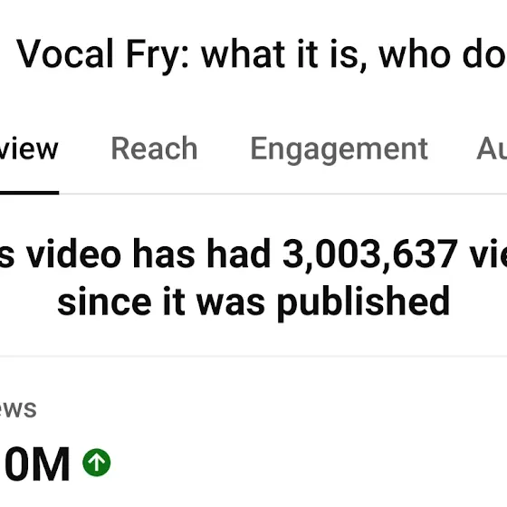Screen dimensions: 507x507
Task: Click "who do" at the title's end
Action: tap(443, 54)
